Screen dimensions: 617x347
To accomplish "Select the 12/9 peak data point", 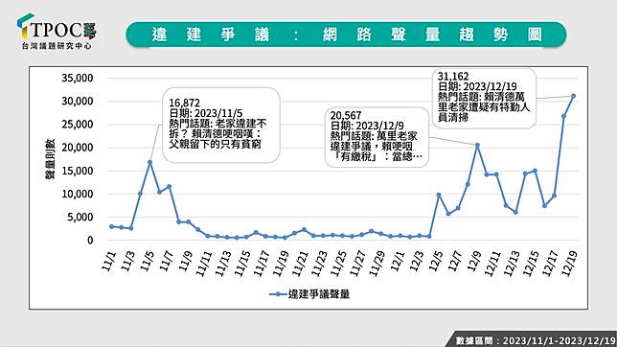I will point(477,146).
